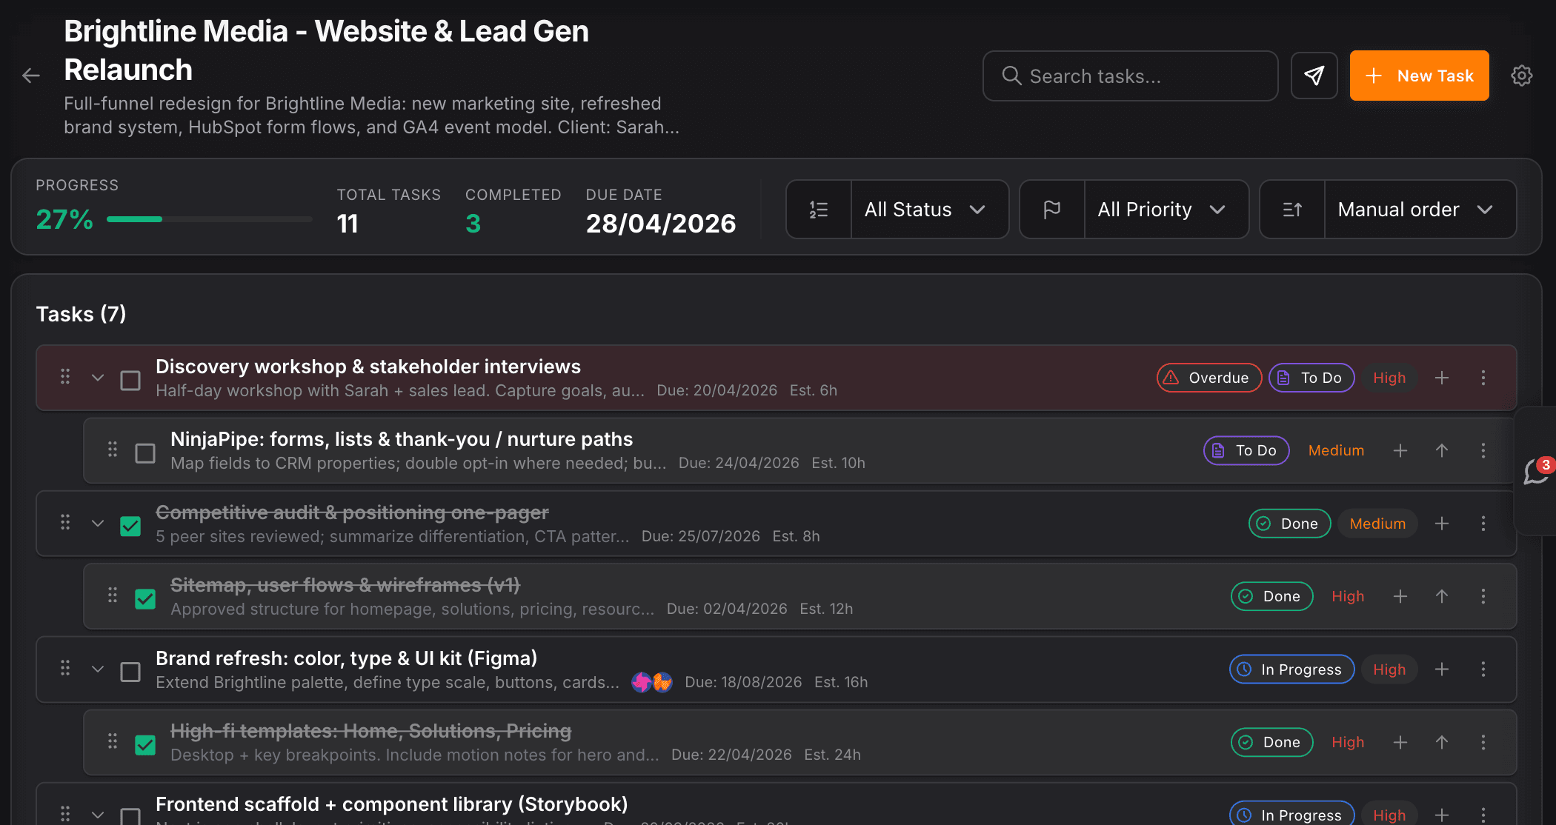Click the project progress bar

click(x=209, y=219)
